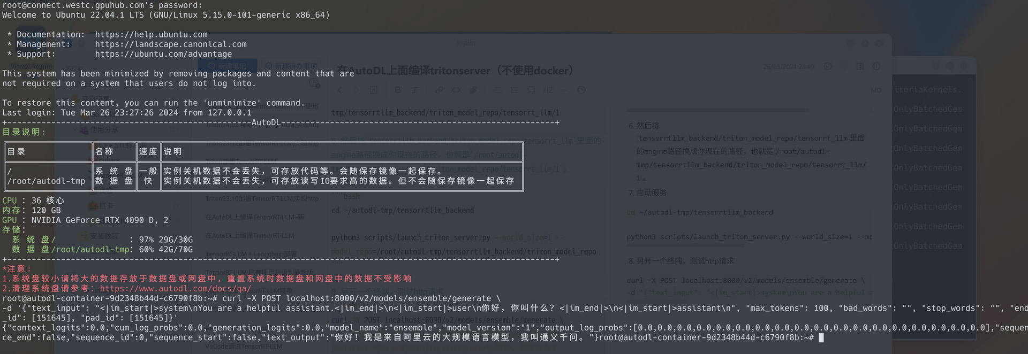Set alarm icon in Joplin note header

[844, 66]
